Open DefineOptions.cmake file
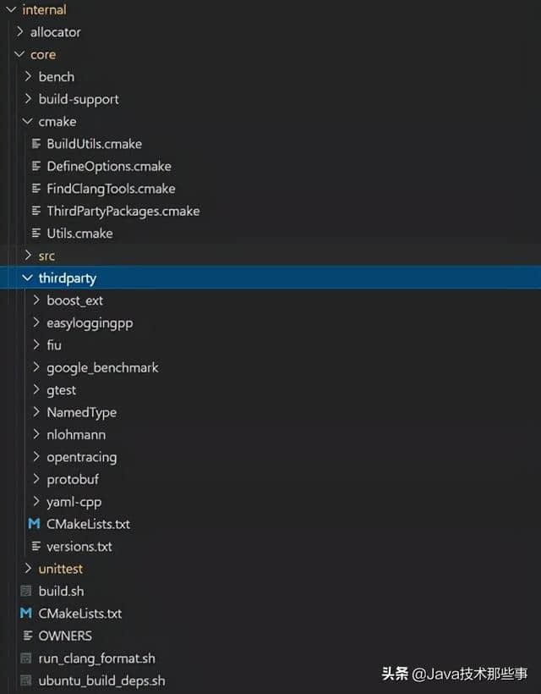Viewport: 541px width, 694px height. [x=108, y=166]
